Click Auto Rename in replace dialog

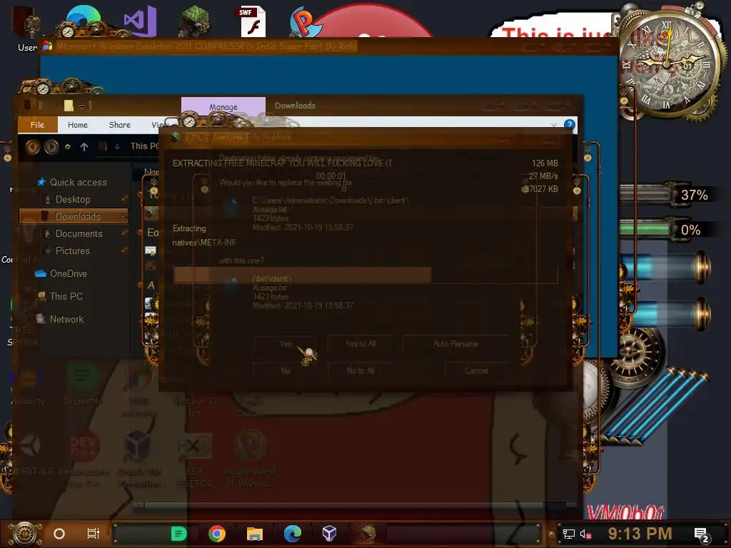[x=455, y=344]
